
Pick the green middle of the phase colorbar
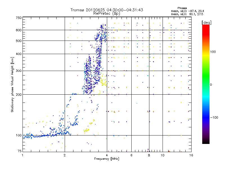coord(206,78)
